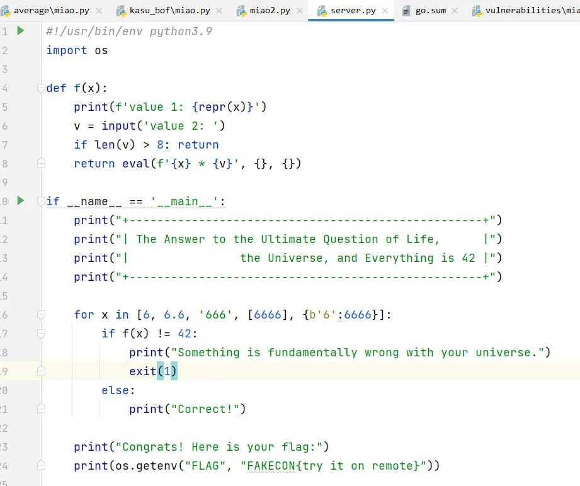Click the run arrow beside the __main__ check

tap(21, 200)
